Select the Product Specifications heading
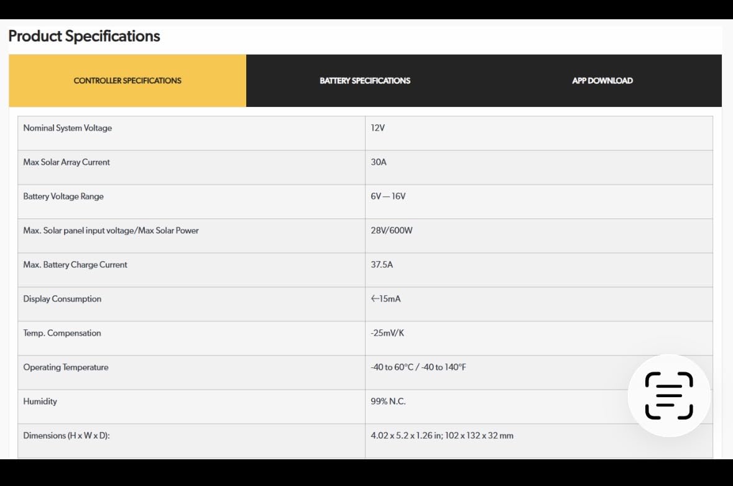This screenshot has width=733, height=486. (x=84, y=36)
